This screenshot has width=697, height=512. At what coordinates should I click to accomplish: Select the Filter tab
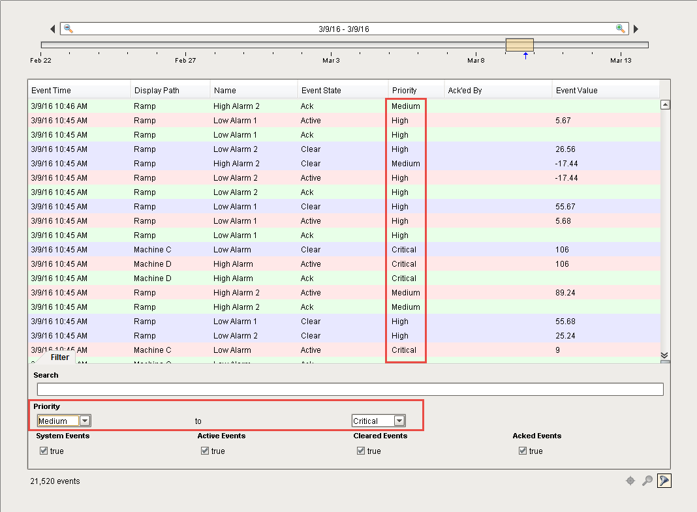pos(59,357)
